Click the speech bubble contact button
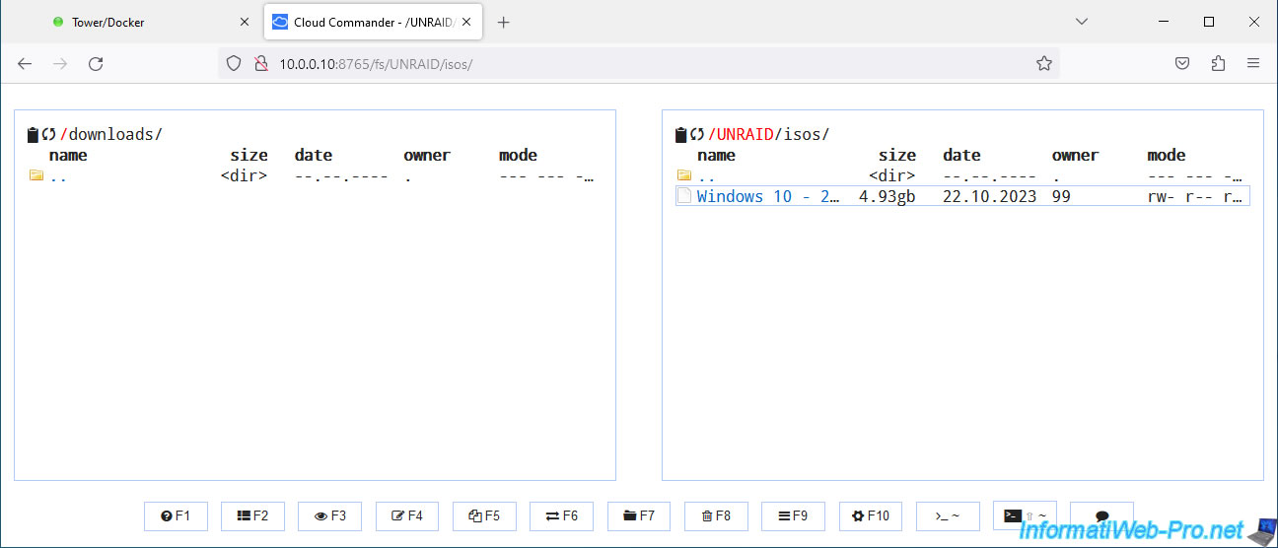This screenshot has height=548, width=1278. [x=1101, y=515]
